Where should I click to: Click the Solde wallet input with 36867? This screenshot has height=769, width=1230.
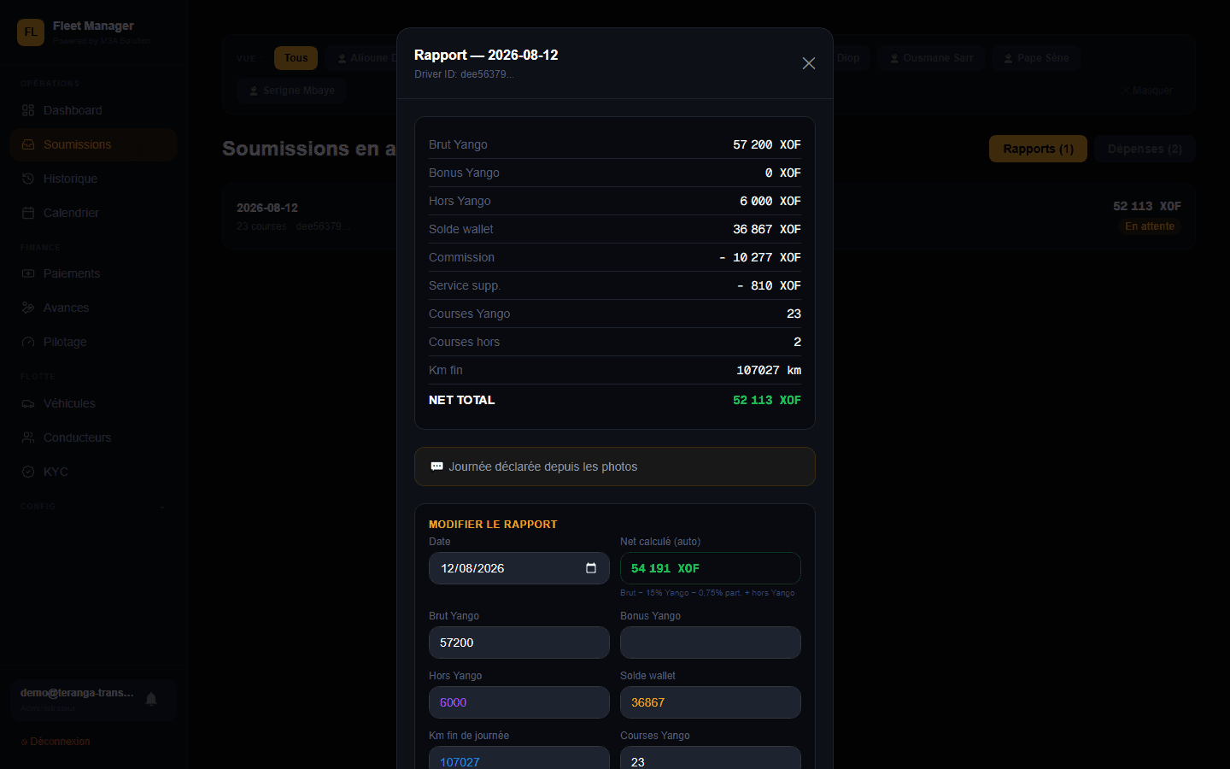coord(711,702)
